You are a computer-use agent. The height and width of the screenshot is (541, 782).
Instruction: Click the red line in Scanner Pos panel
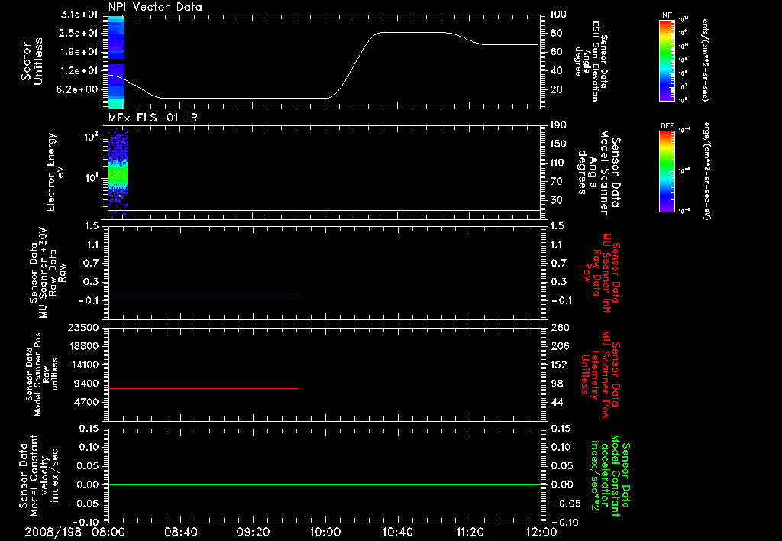[203, 388]
